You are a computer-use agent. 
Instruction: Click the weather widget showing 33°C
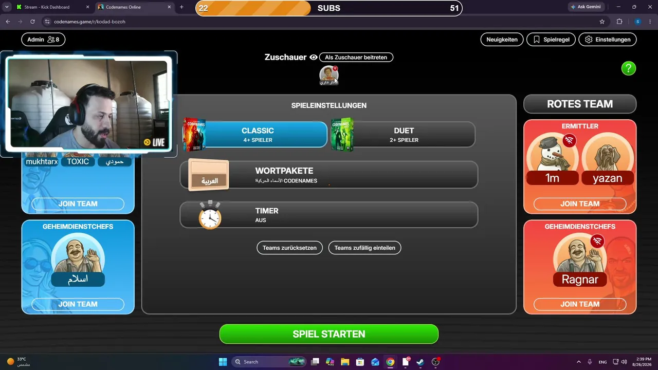[x=19, y=362]
